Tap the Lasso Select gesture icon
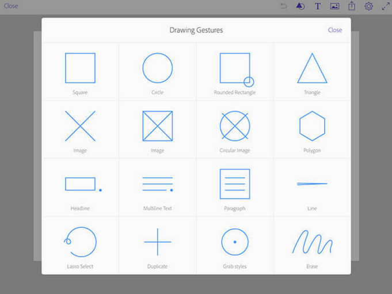This screenshot has height=294, width=392. click(80, 242)
